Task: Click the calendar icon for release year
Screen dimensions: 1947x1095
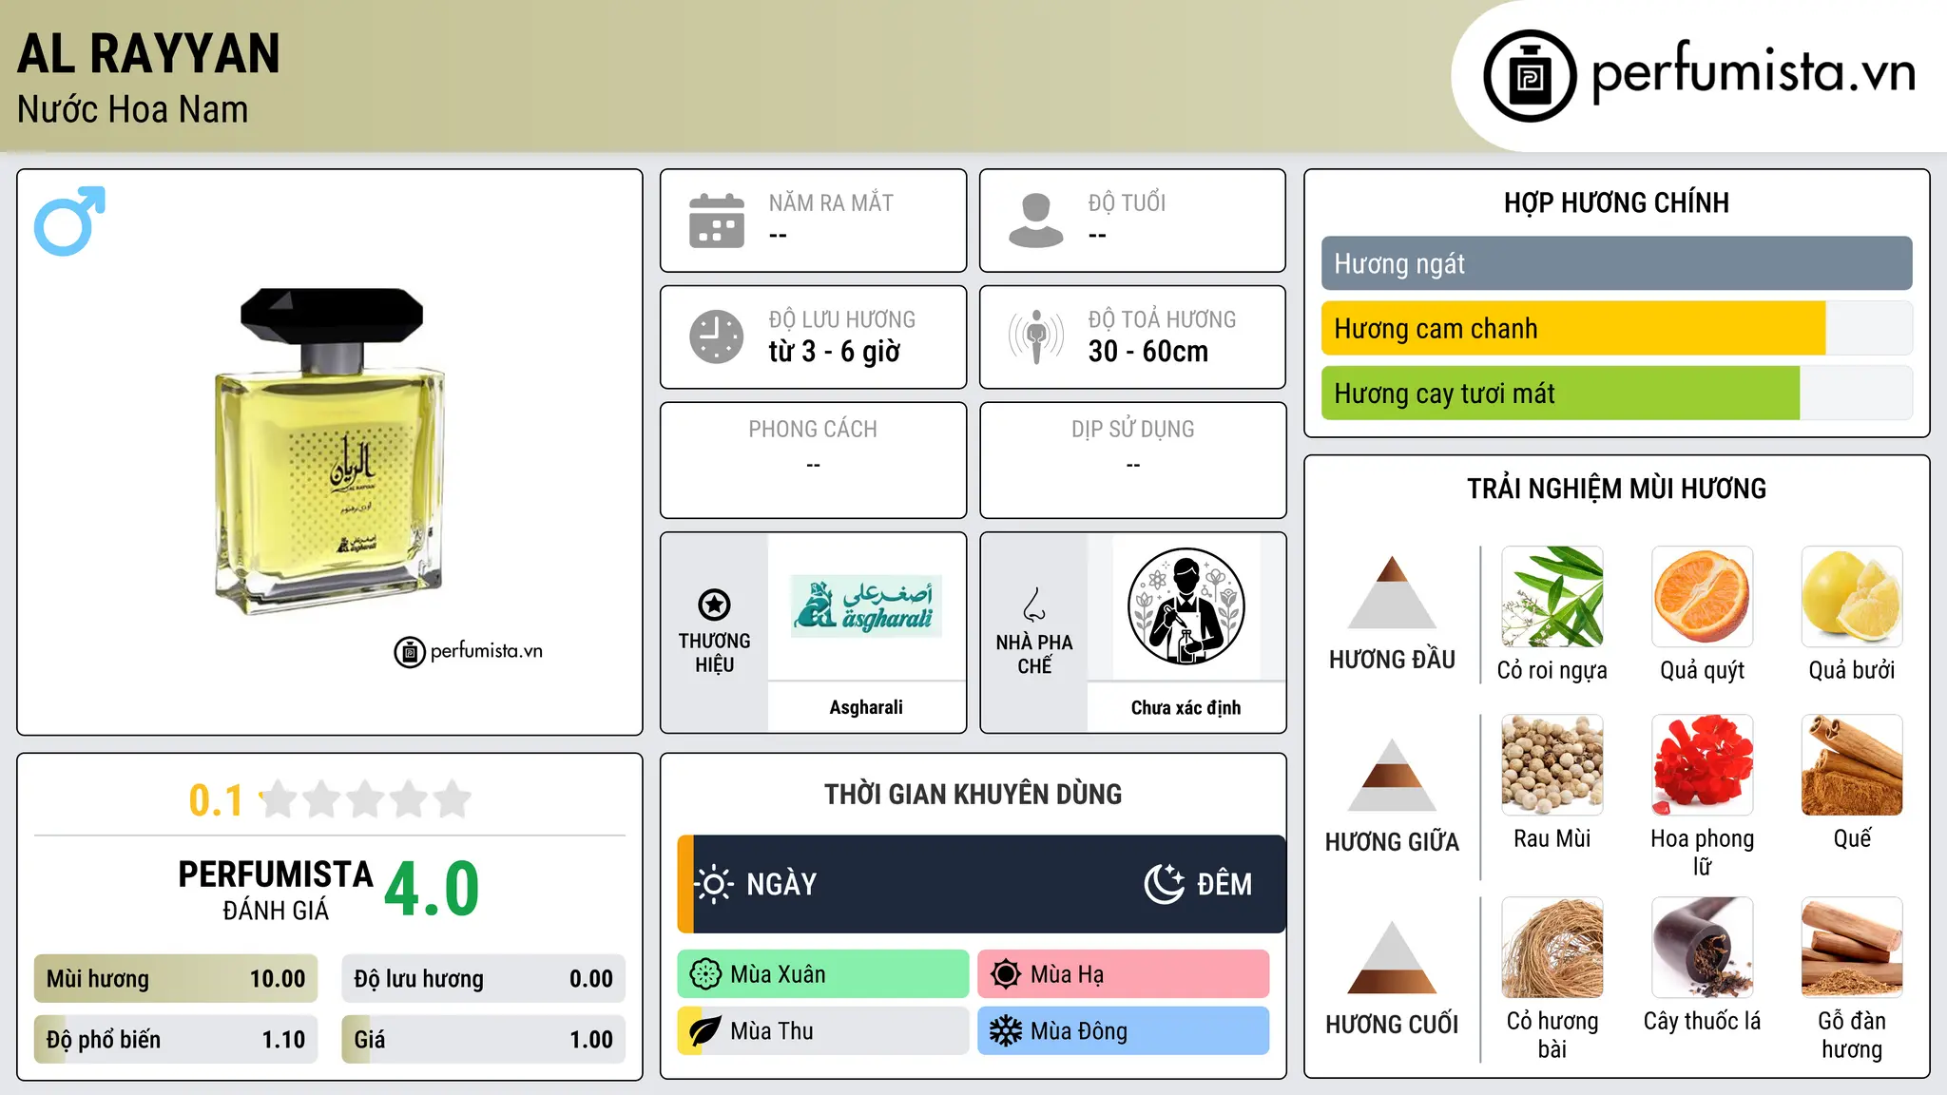Action: [717, 221]
